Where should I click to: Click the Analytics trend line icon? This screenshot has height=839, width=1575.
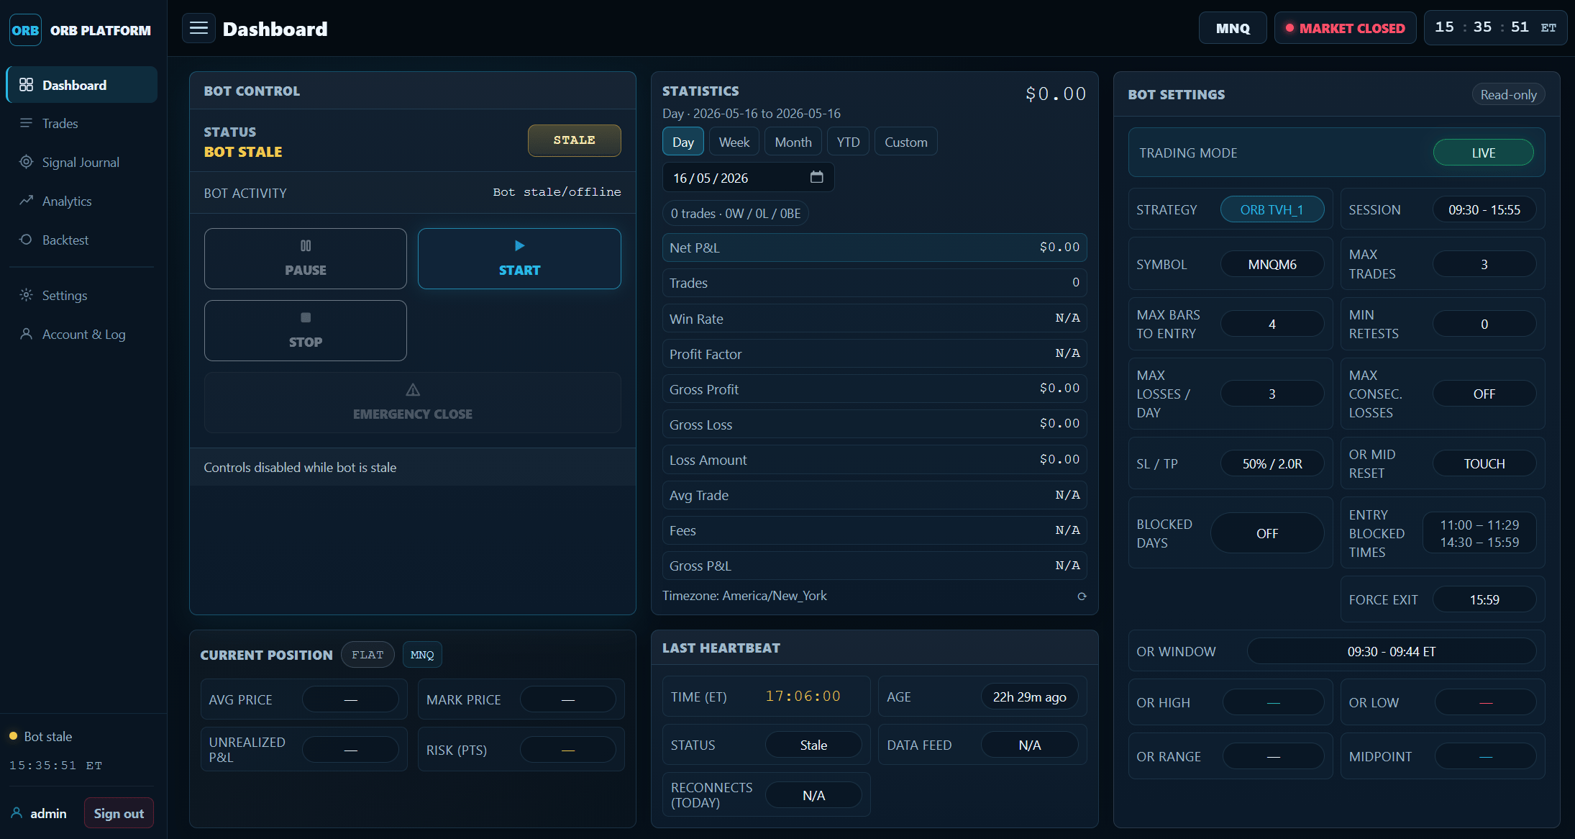point(26,201)
